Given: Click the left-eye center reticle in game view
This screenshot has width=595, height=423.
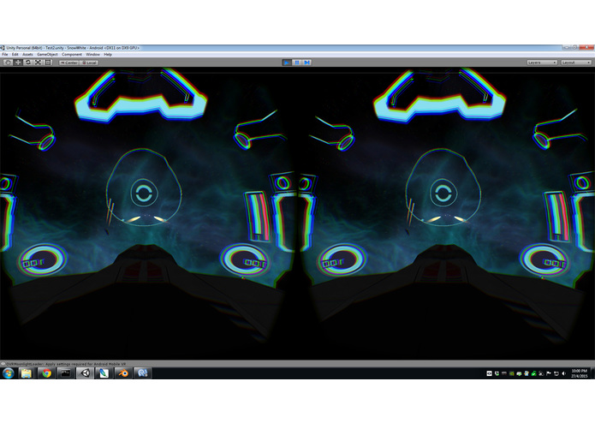Looking at the screenshot, I should tap(144, 194).
